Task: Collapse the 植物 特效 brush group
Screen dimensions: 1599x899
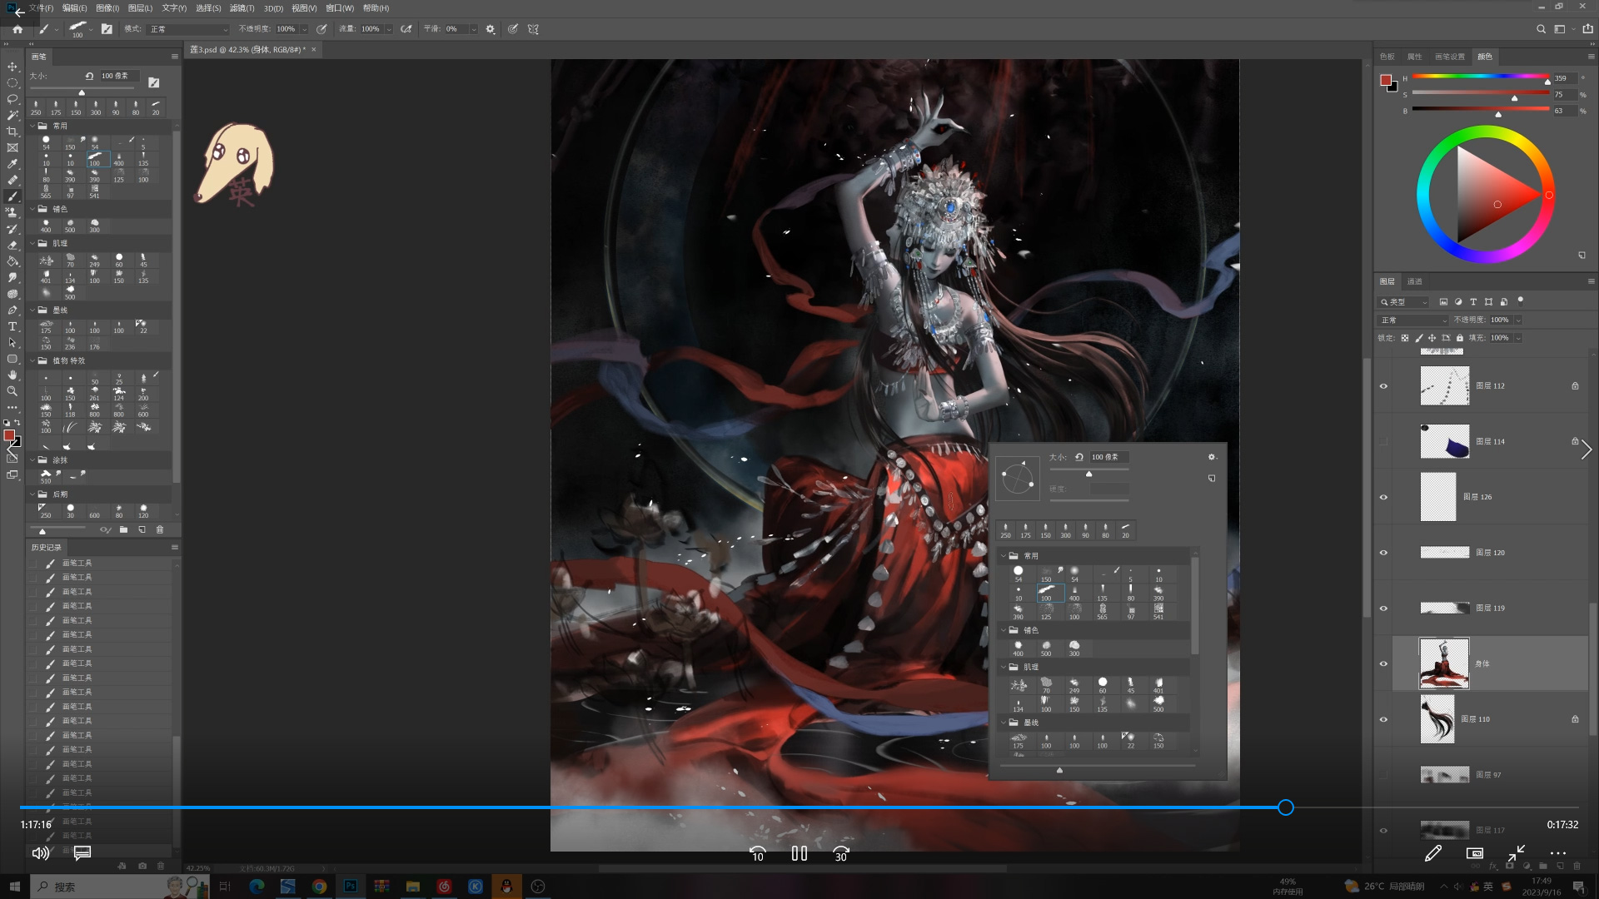Action: click(33, 361)
